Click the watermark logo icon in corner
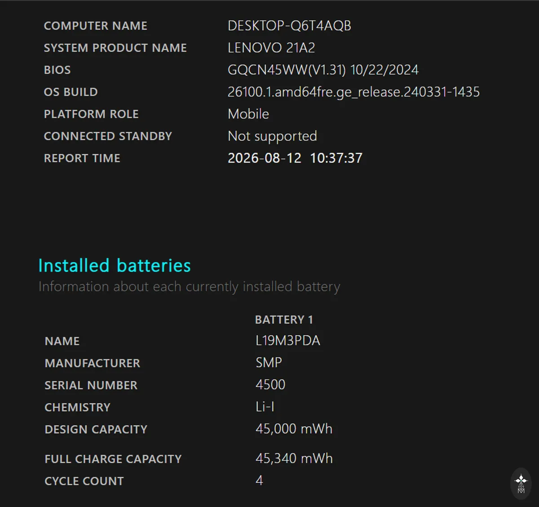Viewport: 539px width, 507px height. [521, 484]
